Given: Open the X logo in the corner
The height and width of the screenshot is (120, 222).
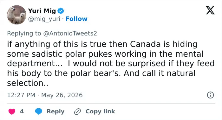Looking at the screenshot, I should point(210,10).
